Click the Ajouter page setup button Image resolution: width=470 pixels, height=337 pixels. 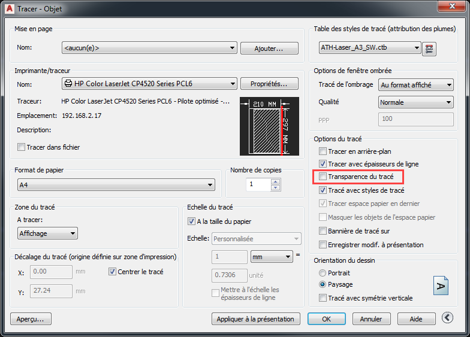(x=269, y=48)
